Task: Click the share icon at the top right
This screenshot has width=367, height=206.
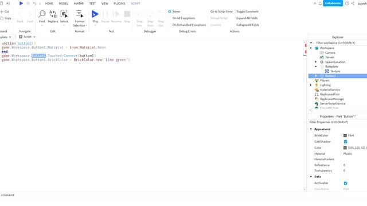Action: pos(353,3)
